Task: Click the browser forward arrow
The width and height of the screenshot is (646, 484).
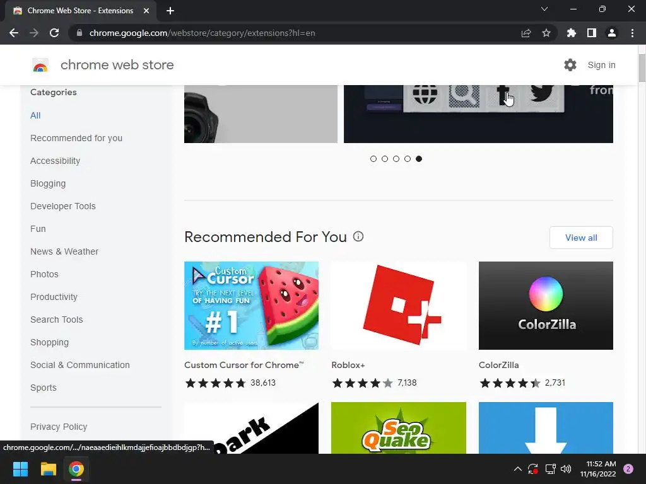Action: tap(34, 33)
